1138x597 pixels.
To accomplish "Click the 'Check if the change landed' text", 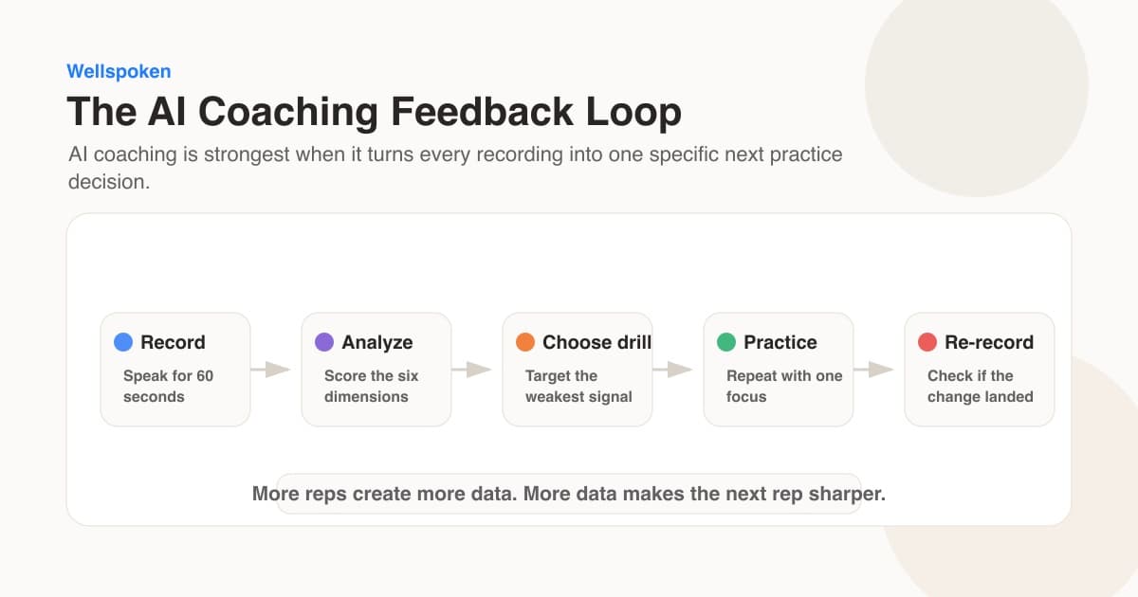I will click(x=981, y=386).
